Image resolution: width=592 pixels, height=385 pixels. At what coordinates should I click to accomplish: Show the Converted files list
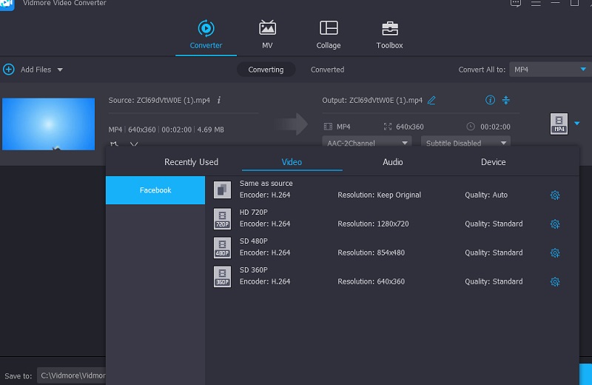click(x=327, y=70)
